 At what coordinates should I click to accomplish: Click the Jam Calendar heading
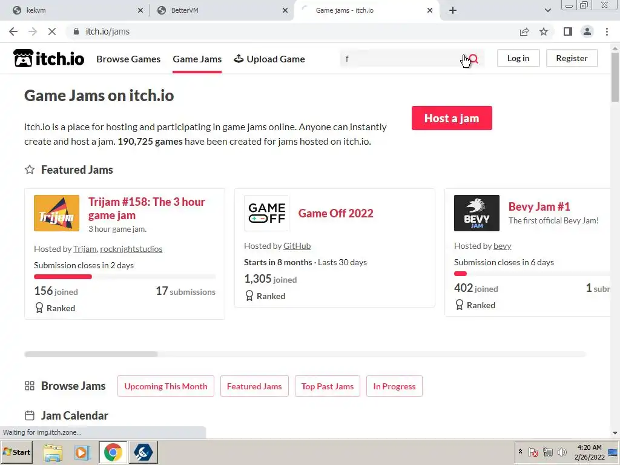[x=74, y=415]
